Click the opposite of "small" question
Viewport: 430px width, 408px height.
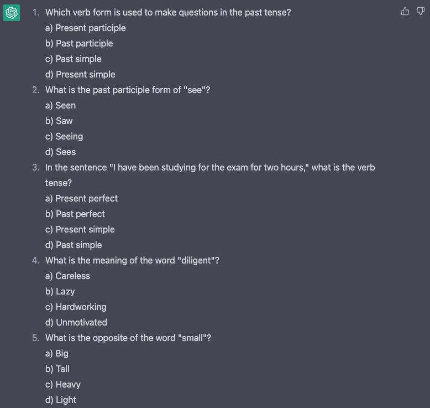click(x=128, y=338)
